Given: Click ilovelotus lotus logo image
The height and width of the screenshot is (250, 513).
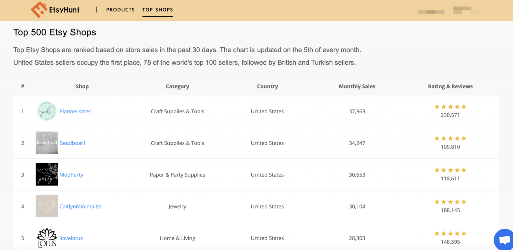Looking at the screenshot, I should pyautogui.click(x=47, y=238).
